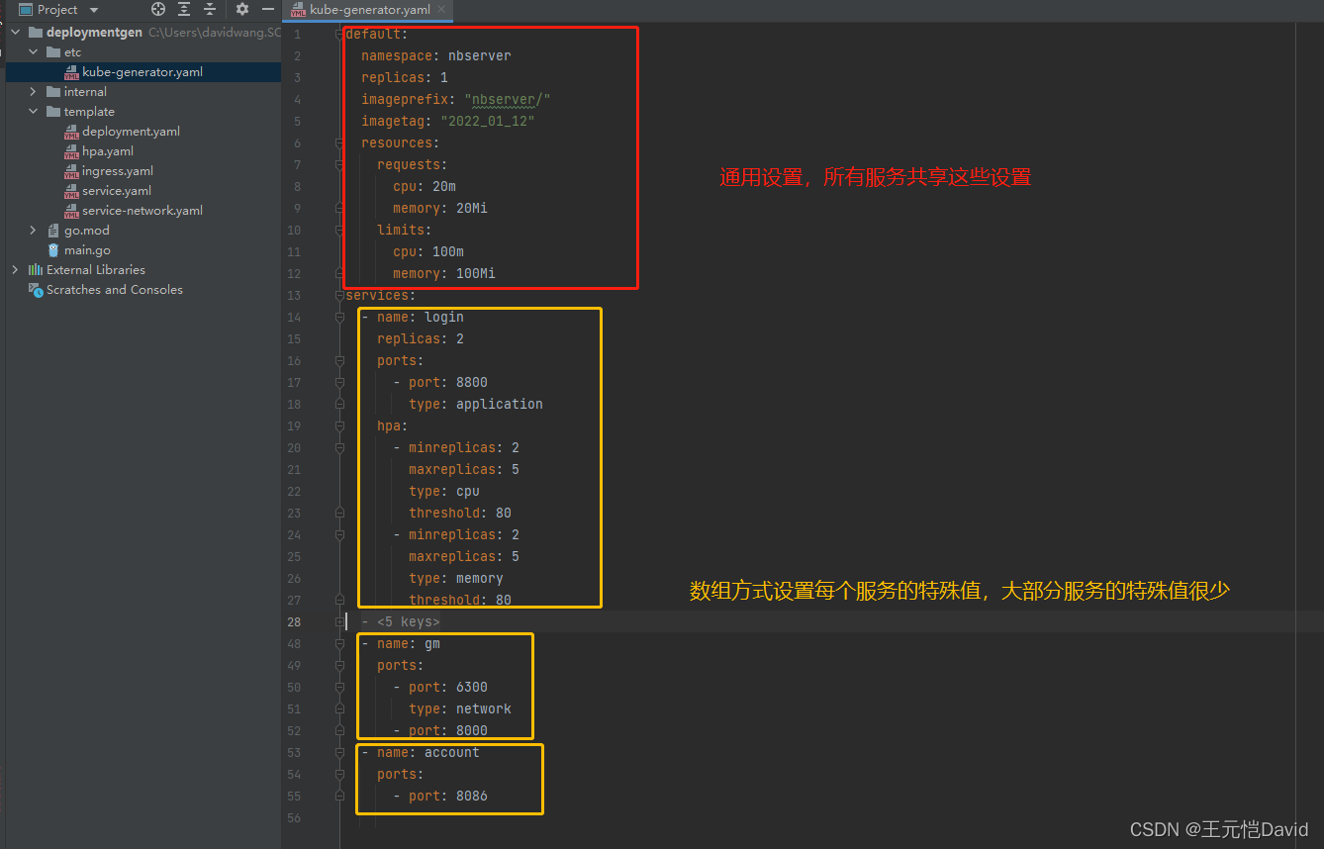The width and height of the screenshot is (1324, 849).
Task: Click the YML icon on the editor tab
Action: tap(298, 10)
